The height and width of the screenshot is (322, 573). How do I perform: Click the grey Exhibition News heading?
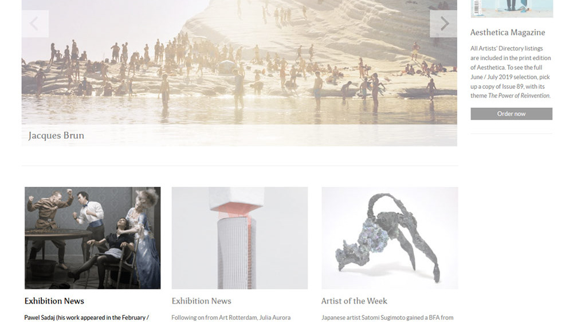201,301
